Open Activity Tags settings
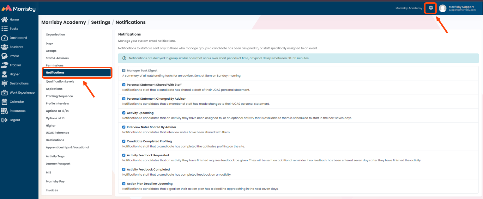Image resolution: width=483 pixels, height=199 pixels. pos(55,156)
